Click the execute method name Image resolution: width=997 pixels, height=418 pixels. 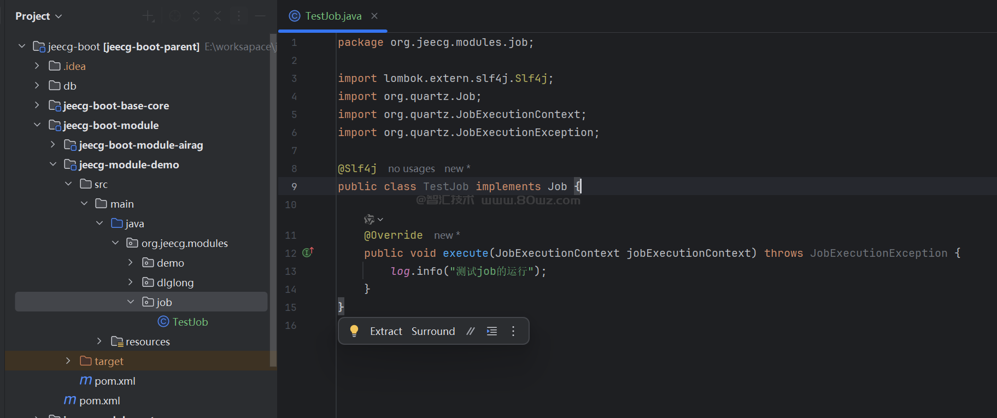coord(465,253)
